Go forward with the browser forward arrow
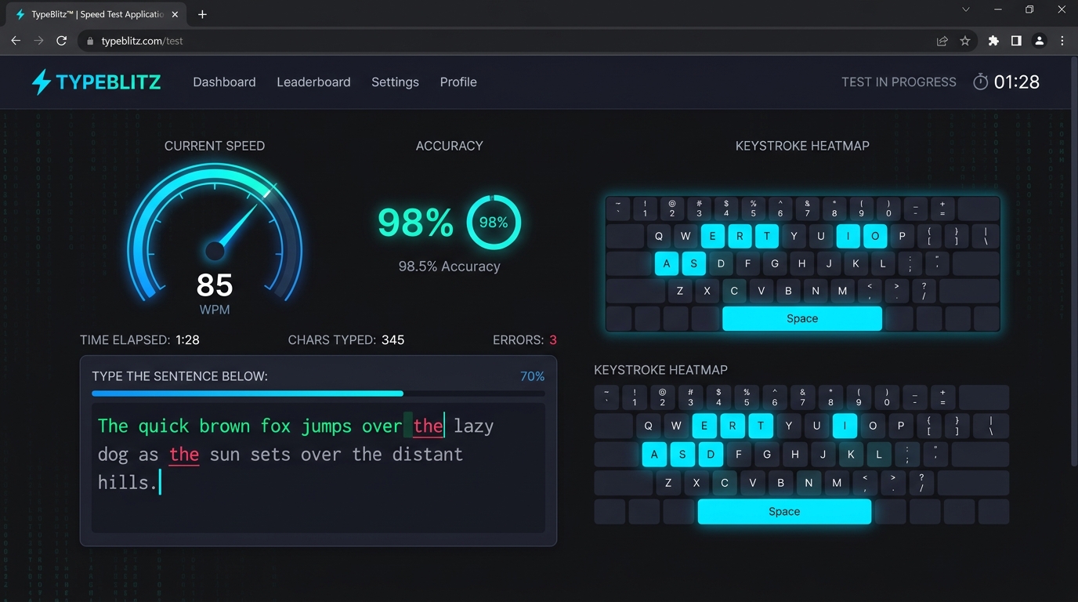This screenshot has width=1078, height=602. click(x=38, y=41)
